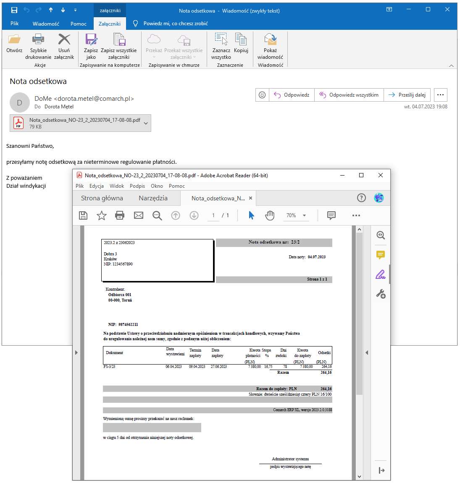This screenshot has width=460, height=483.
Task: Click Zaznacz wszystko icon
Action: 221,39
